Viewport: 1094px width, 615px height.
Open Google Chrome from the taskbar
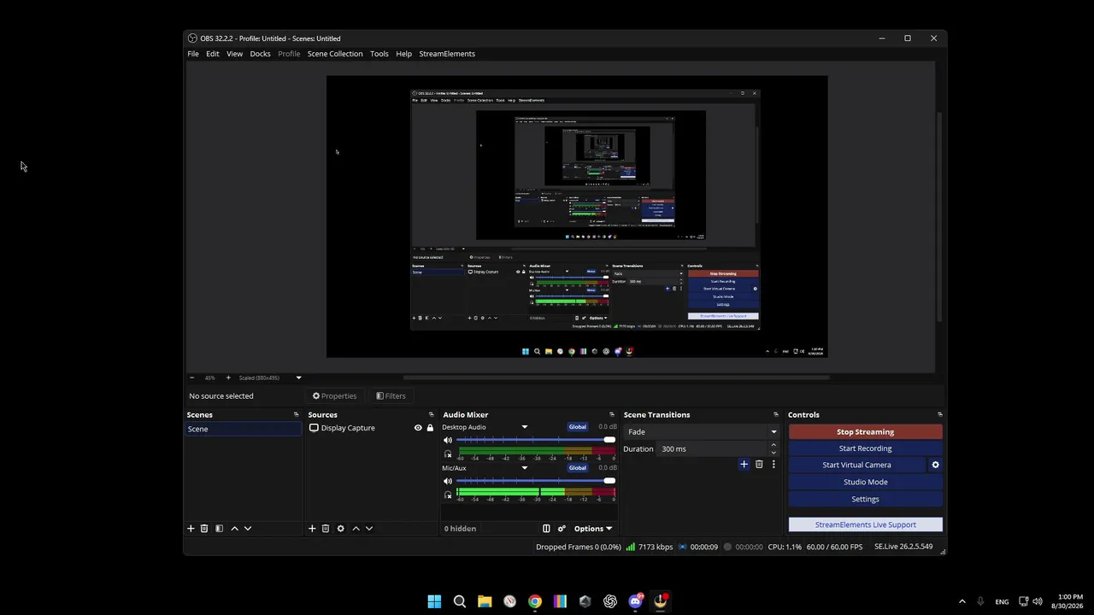(535, 601)
